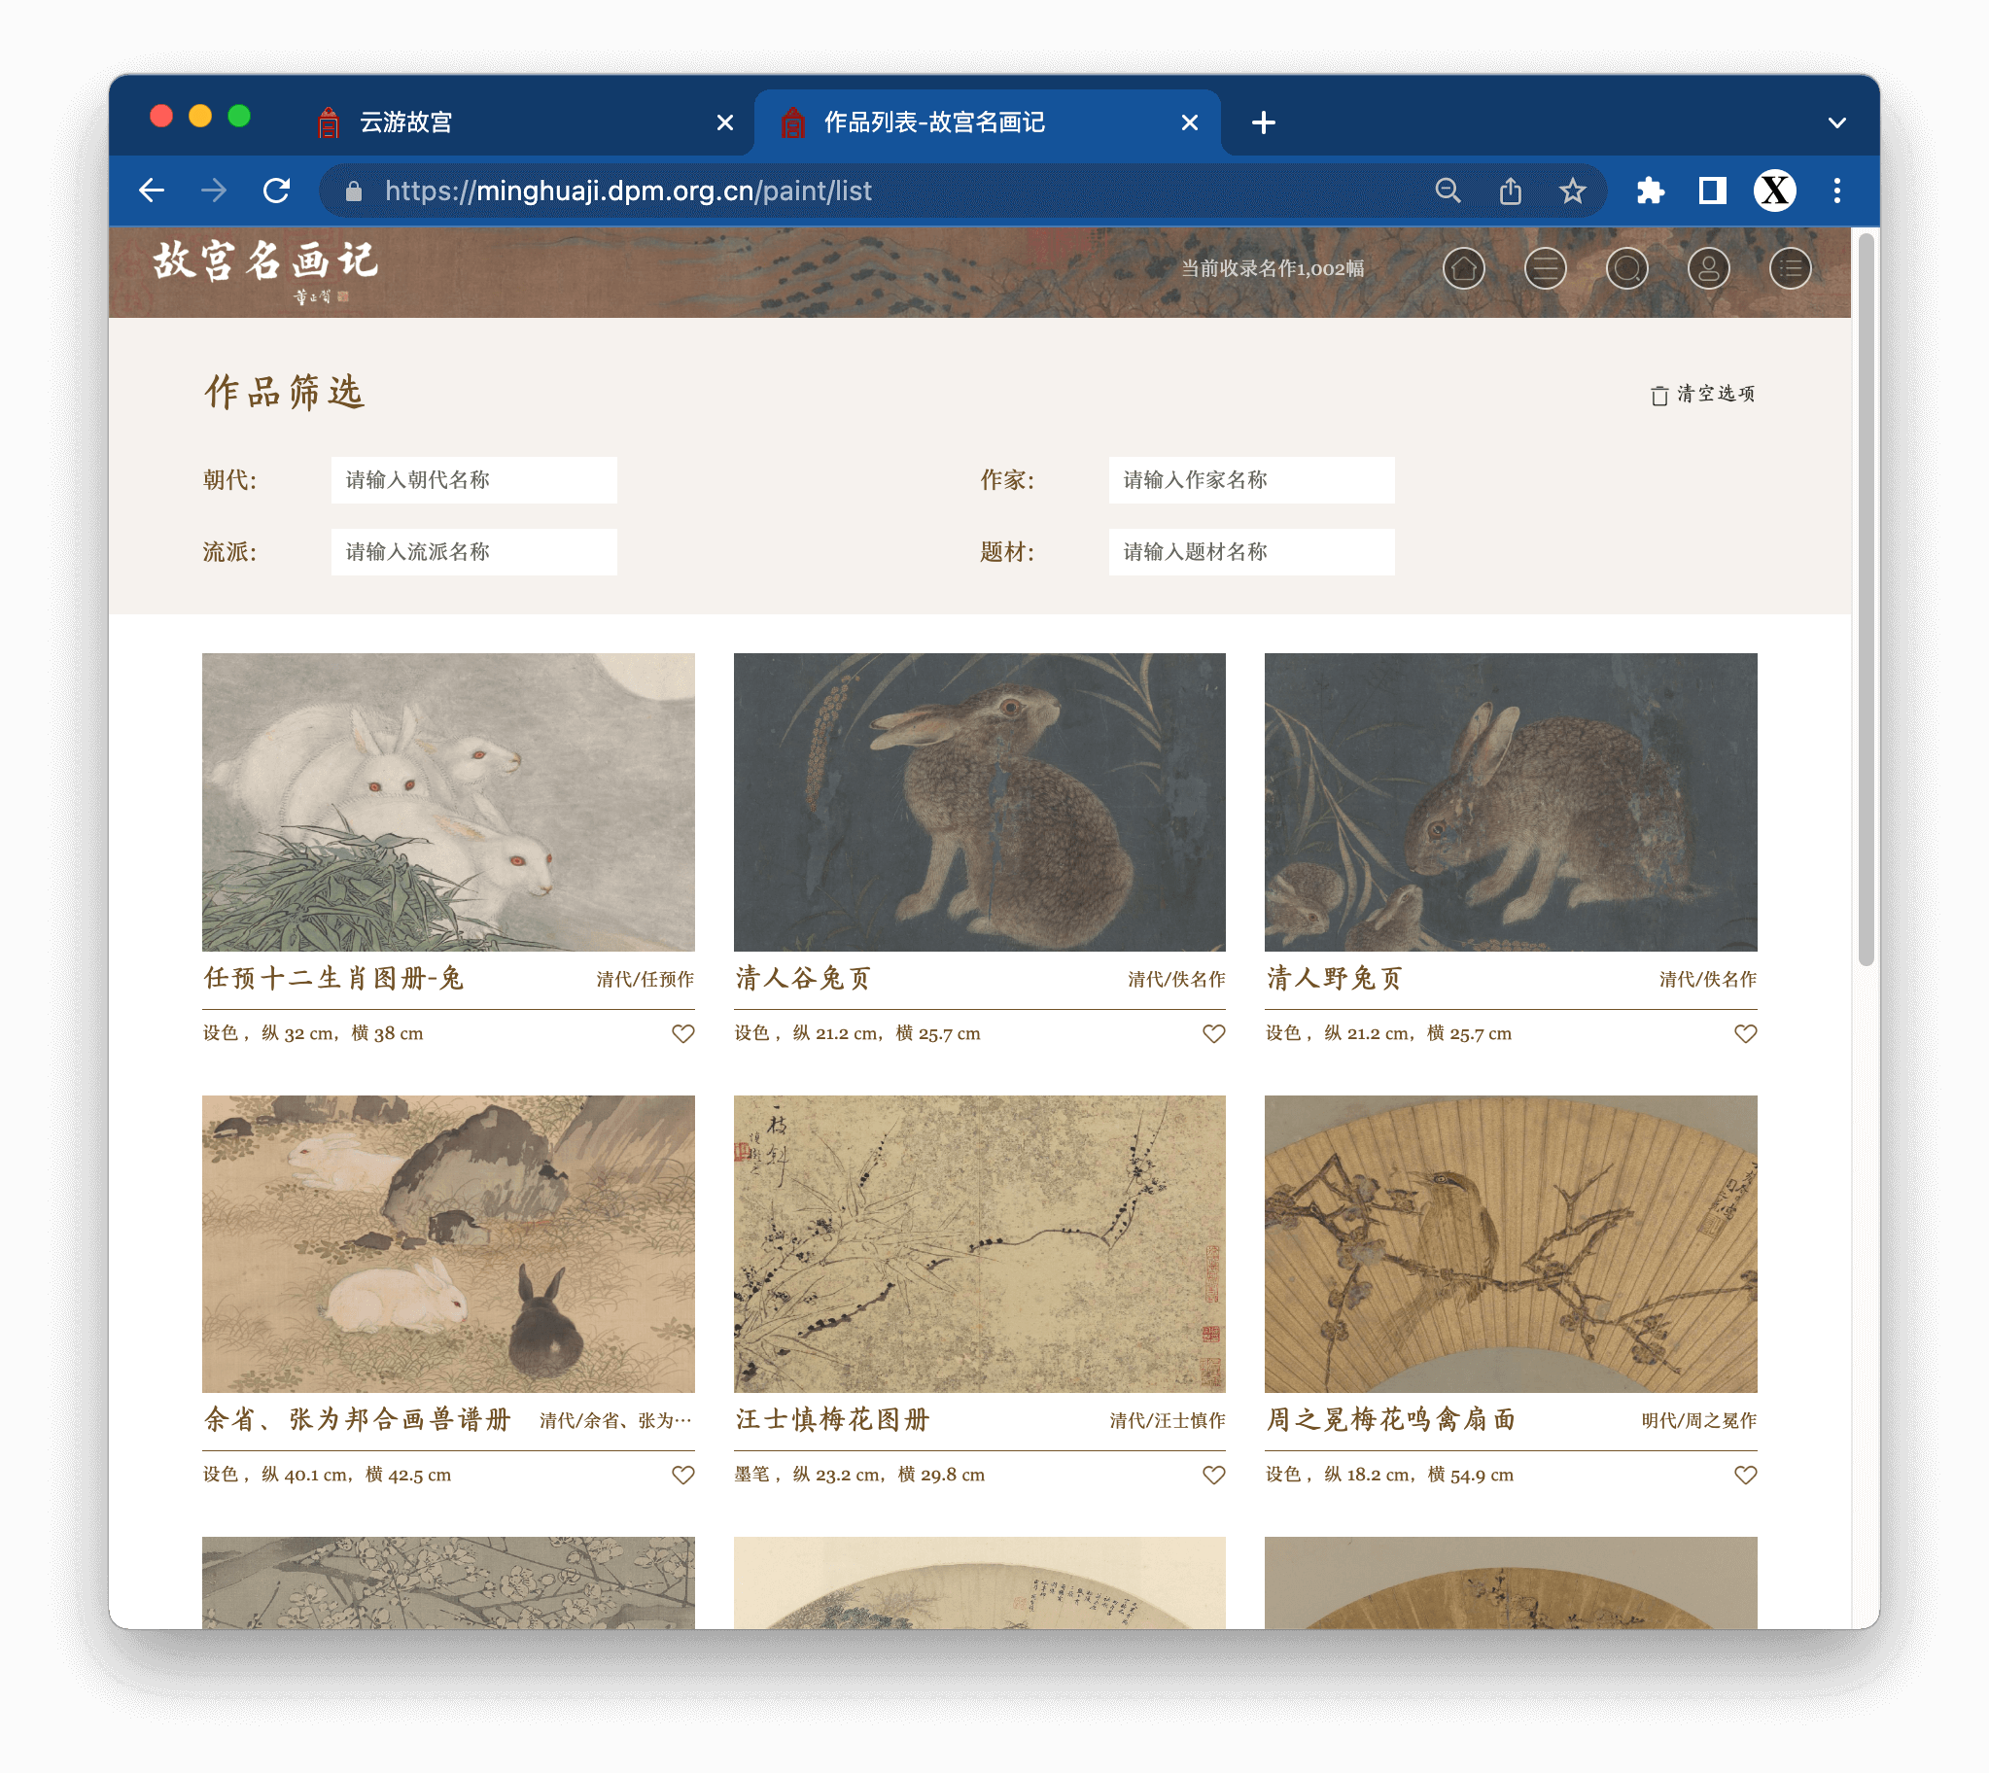
Task: Open the three-line menu icon in header
Action: [x=1545, y=268]
